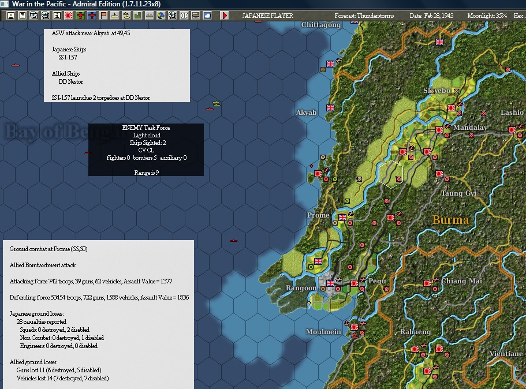Click the 'Forecast: Thunderstorms' status text

click(364, 16)
